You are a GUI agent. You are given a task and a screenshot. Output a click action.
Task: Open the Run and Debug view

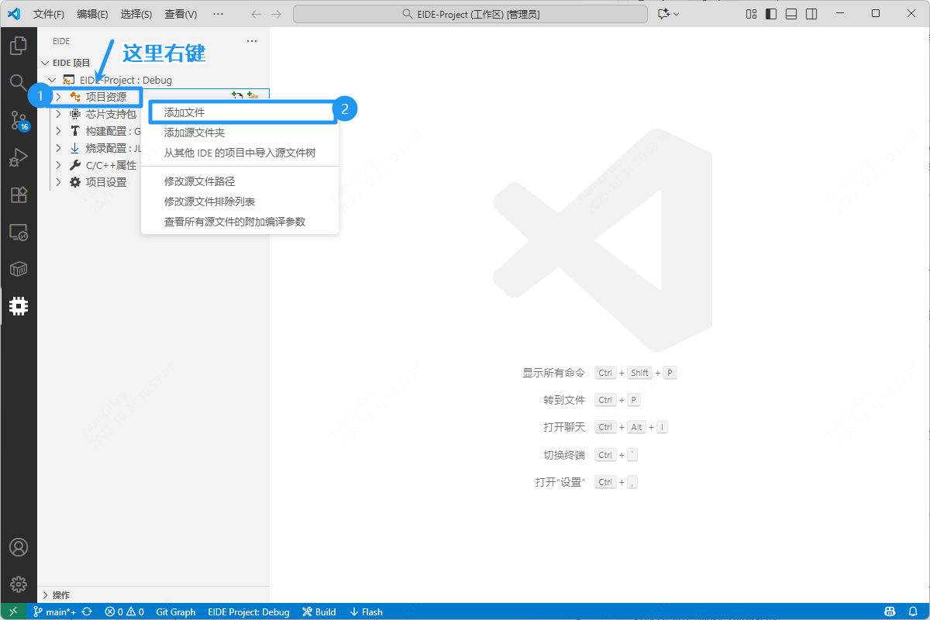tap(19, 157)
